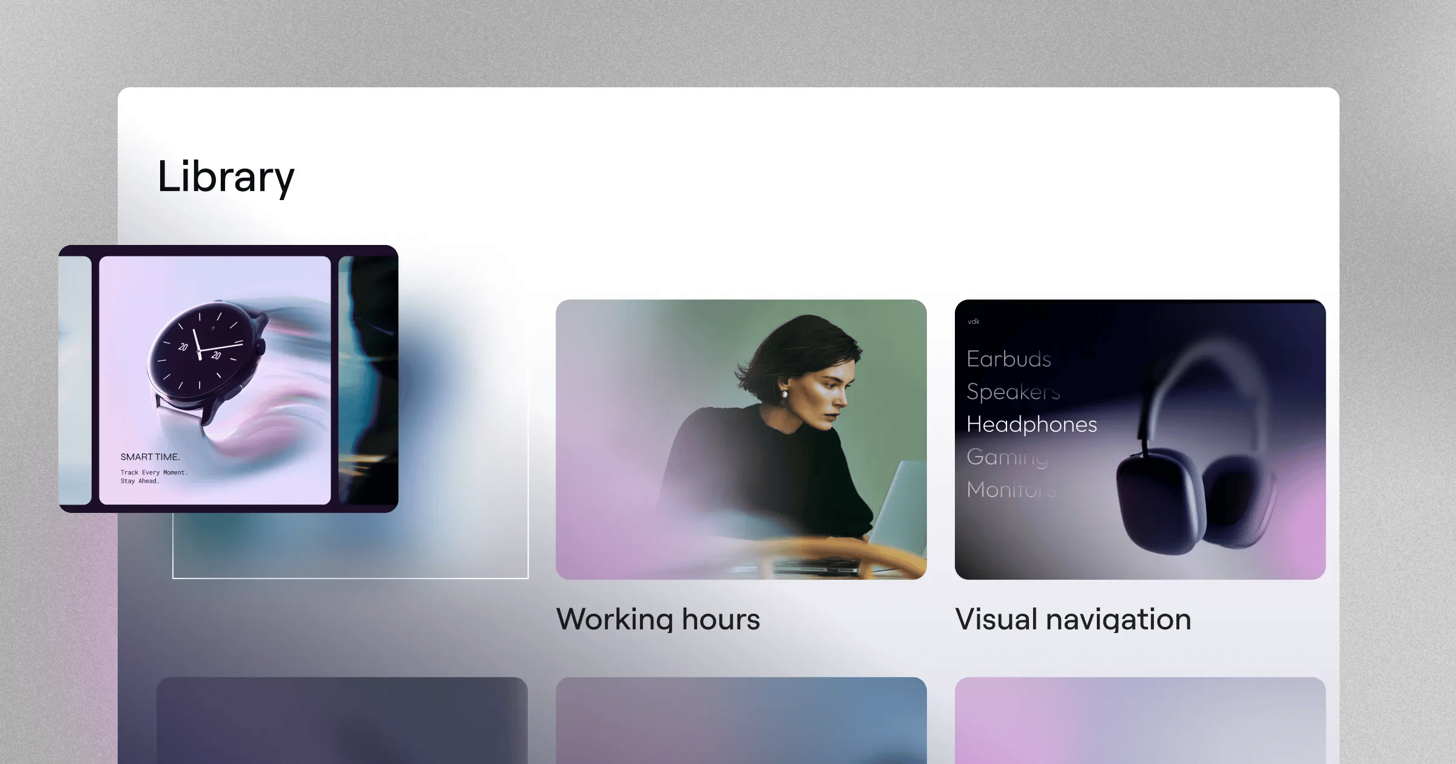Open the pink-lavender bottom-row thumbnail

click(1140, 720)
